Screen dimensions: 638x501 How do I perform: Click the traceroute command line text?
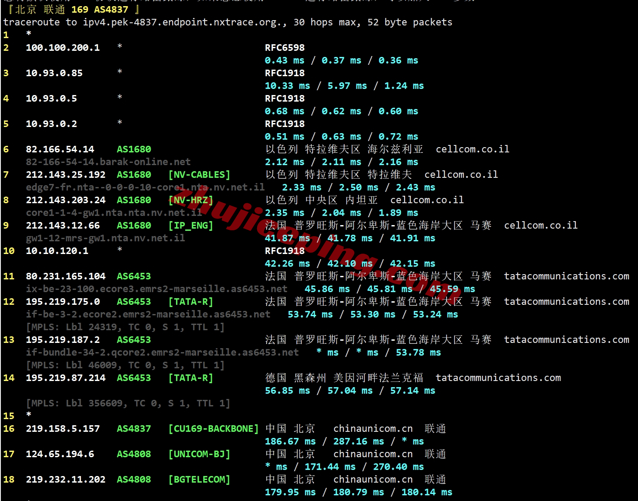tap(228, 22)
